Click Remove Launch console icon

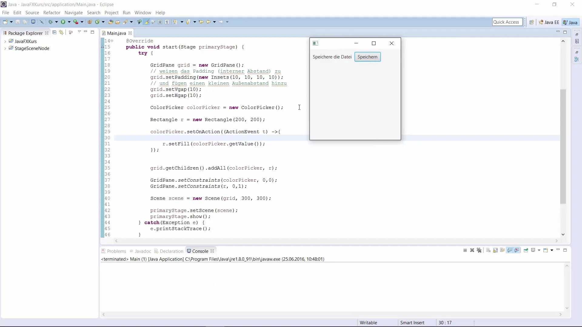[x=472, y=250]
